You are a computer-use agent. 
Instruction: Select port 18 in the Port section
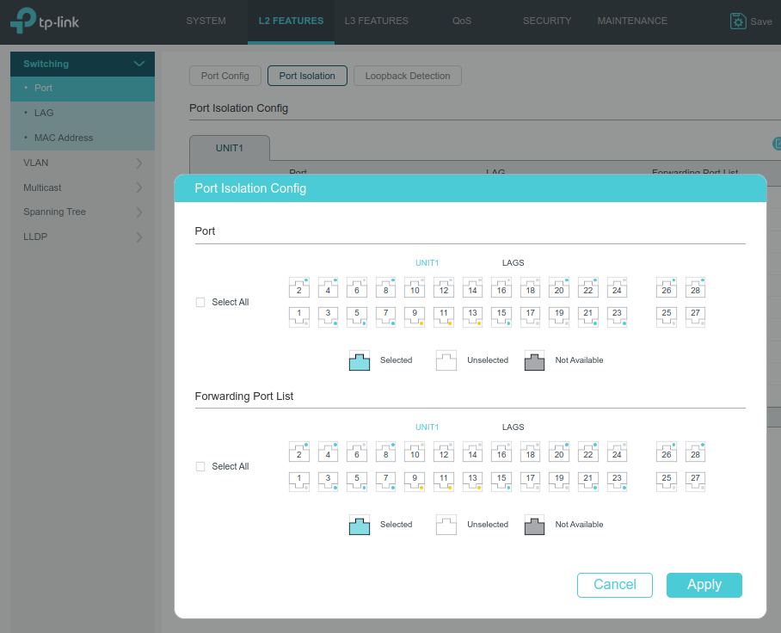tap(530, 287)
